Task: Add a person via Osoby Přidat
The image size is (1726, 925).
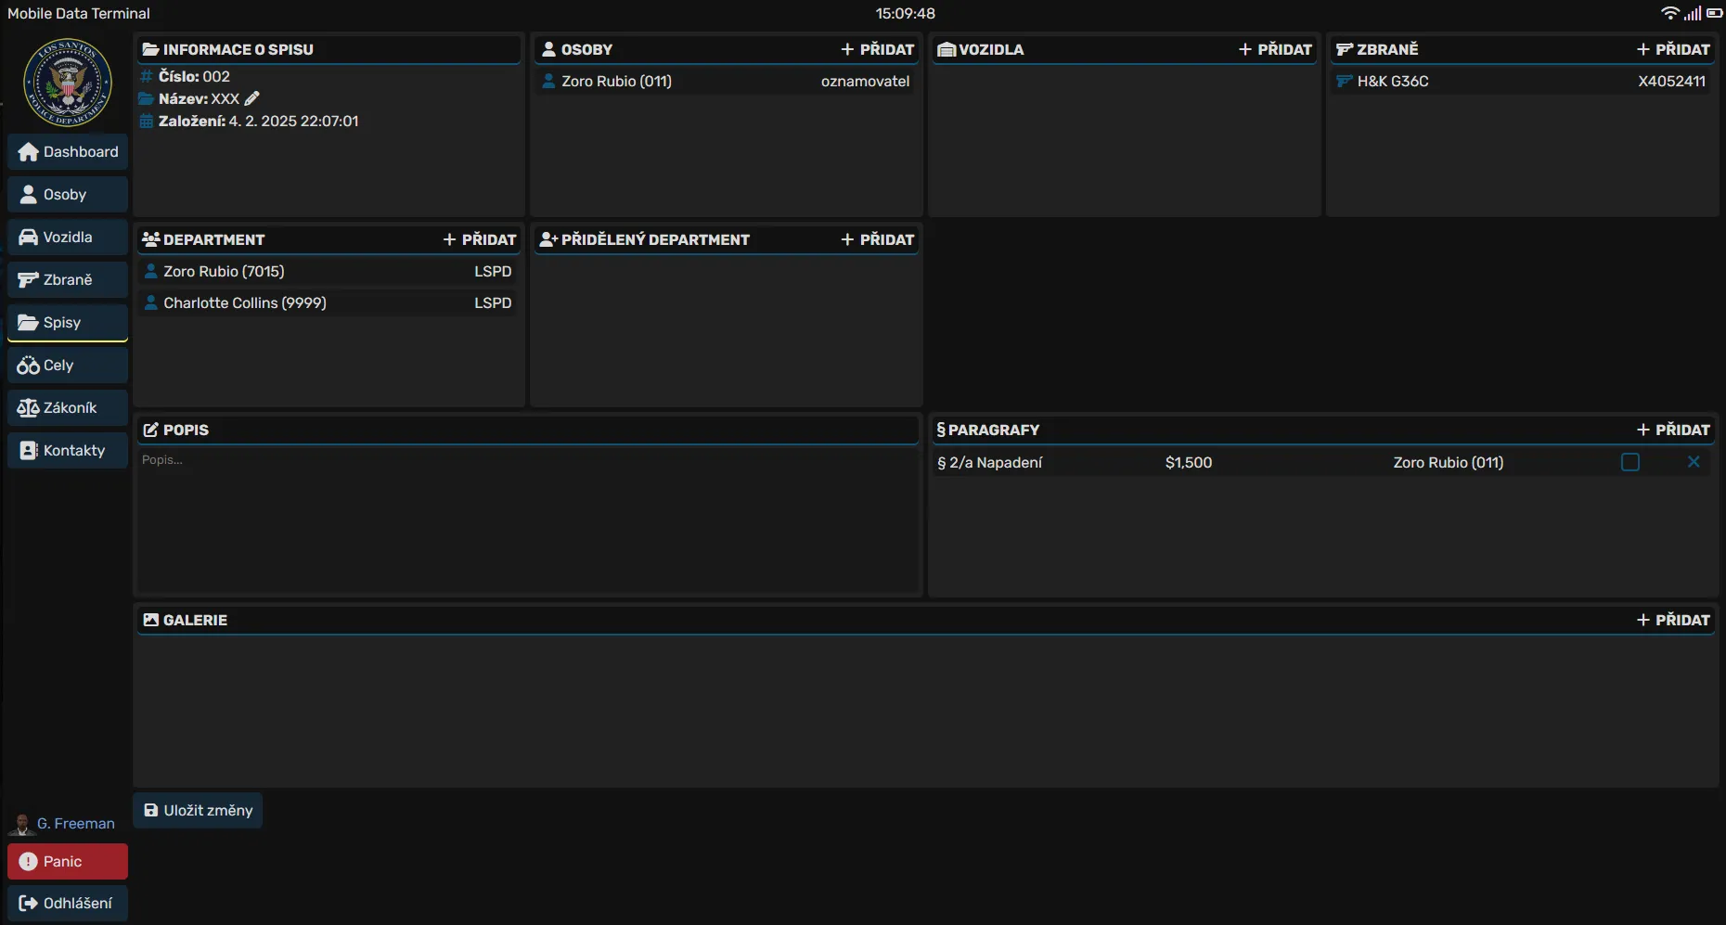Action: (x=877, y=49)
